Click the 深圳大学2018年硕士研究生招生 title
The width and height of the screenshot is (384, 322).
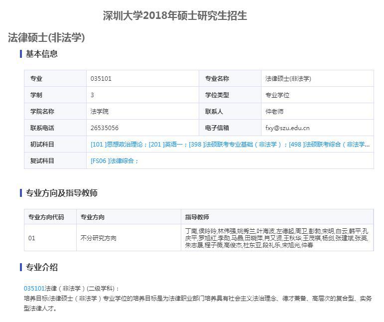click(175, 15)
